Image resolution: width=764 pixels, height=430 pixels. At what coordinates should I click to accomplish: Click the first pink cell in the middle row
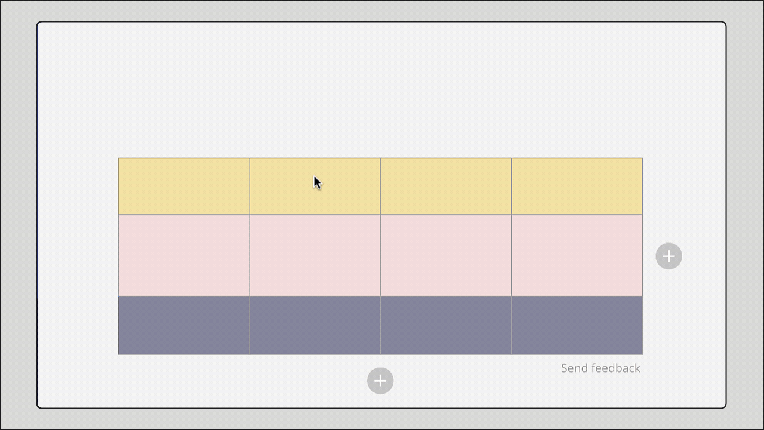click(183, 254)
